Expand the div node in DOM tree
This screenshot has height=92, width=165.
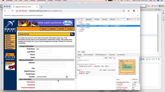80,28
